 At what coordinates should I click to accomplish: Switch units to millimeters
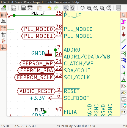tap(3, 28)
